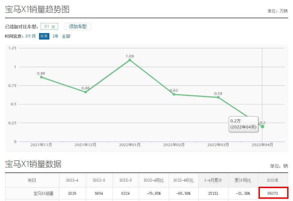The height and width of the screenshot is (201, 293).
Task: Select the 1年 time range
Action: coord(56,36)
